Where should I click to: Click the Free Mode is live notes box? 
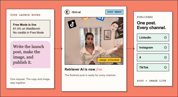30,29
